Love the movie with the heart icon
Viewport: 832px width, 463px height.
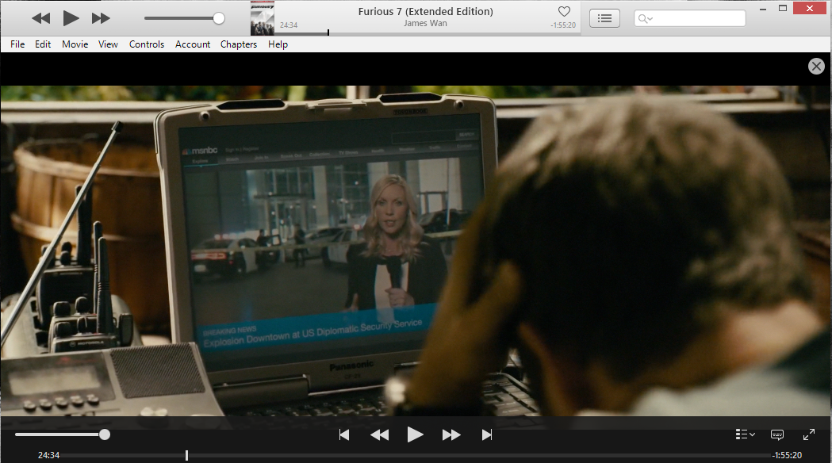[564, 11]
